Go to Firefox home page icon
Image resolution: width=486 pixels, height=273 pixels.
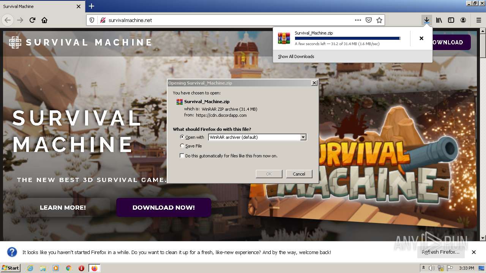[x=44, y=20]
